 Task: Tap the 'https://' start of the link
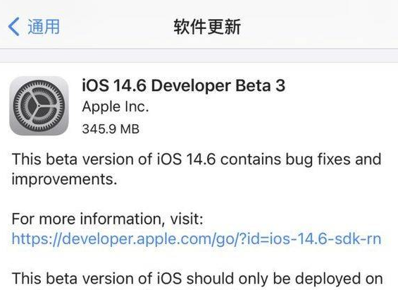[37, 239]
